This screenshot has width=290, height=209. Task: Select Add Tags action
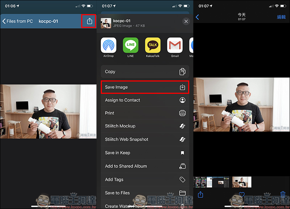pyautogui.click(x=145, y=179)
